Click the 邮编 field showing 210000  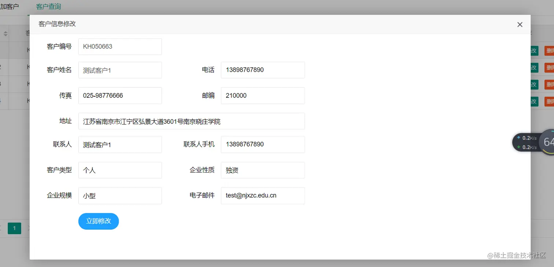pyautogui.click(x=263, y=96)
